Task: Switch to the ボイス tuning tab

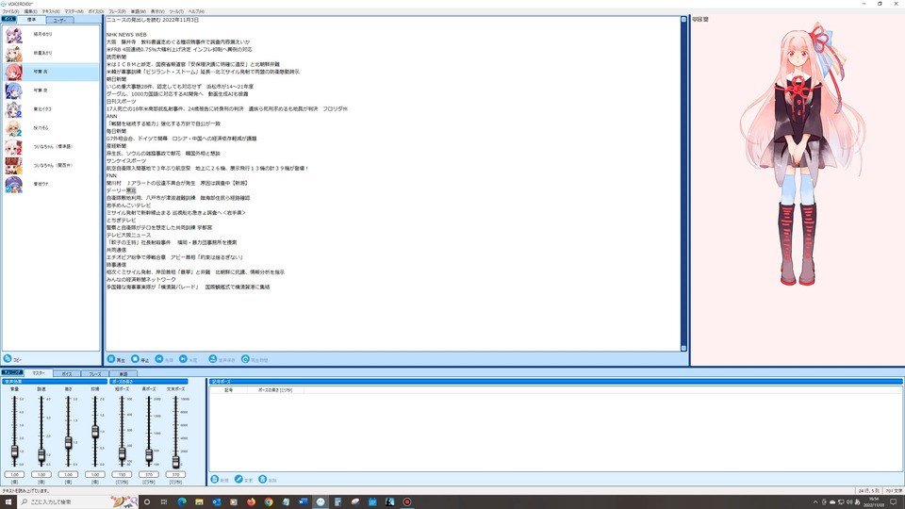Action: (67, 374)
